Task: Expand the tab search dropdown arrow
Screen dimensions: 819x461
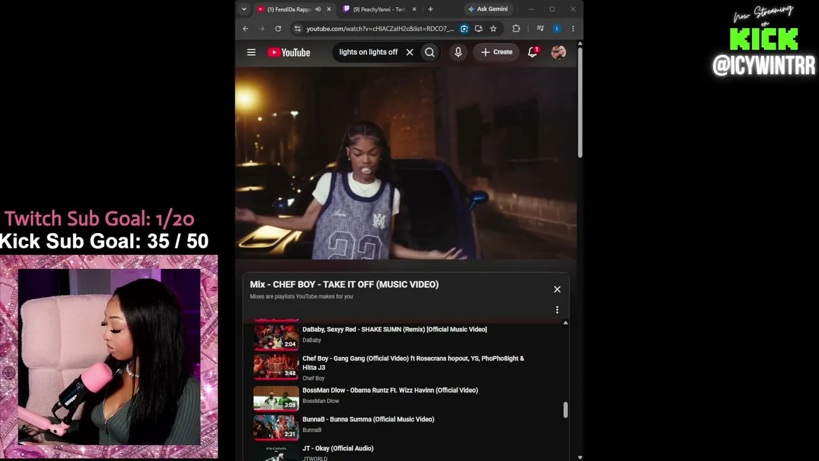Action: pos(244,10)
